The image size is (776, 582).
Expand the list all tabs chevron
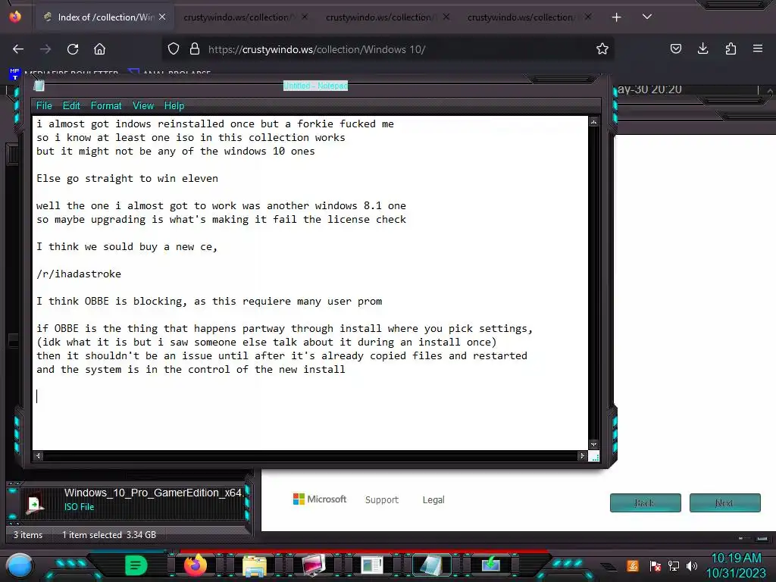point(647,17)
